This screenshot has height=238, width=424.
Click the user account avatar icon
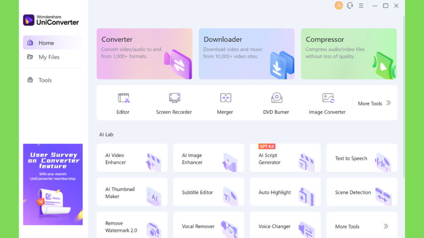pos(339,5)
